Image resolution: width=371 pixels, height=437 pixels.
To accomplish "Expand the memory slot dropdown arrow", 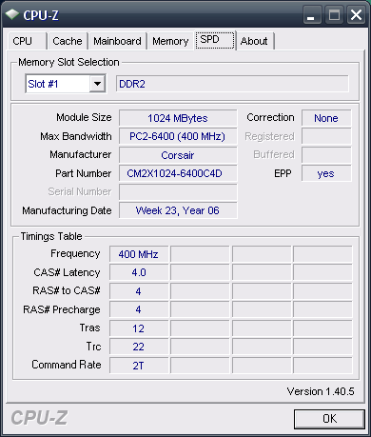I will [97, 84].
